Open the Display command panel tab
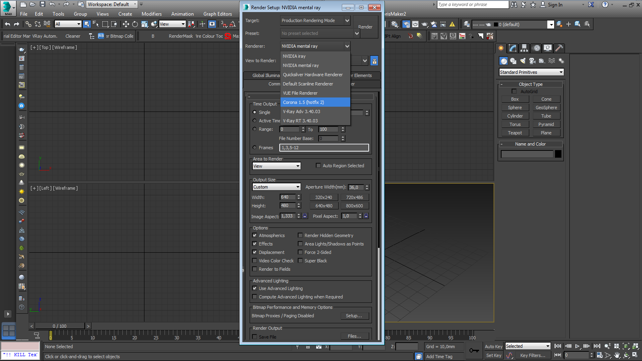The height and width of the screenshot is (361, 642). (548, 48)
